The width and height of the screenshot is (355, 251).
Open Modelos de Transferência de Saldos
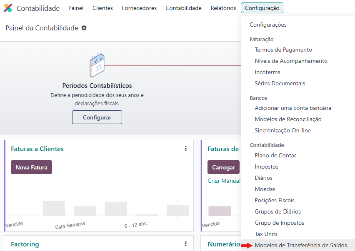(x=301, y=245)
